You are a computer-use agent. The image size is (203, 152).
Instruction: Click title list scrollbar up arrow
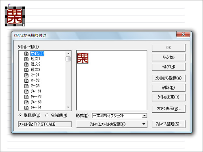click(68, 54)
